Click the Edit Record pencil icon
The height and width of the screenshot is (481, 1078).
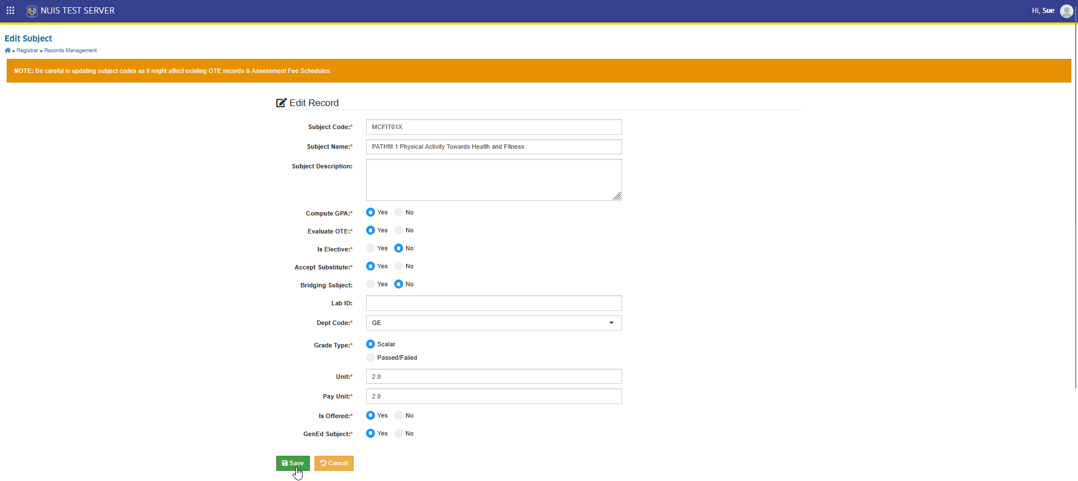281,103
